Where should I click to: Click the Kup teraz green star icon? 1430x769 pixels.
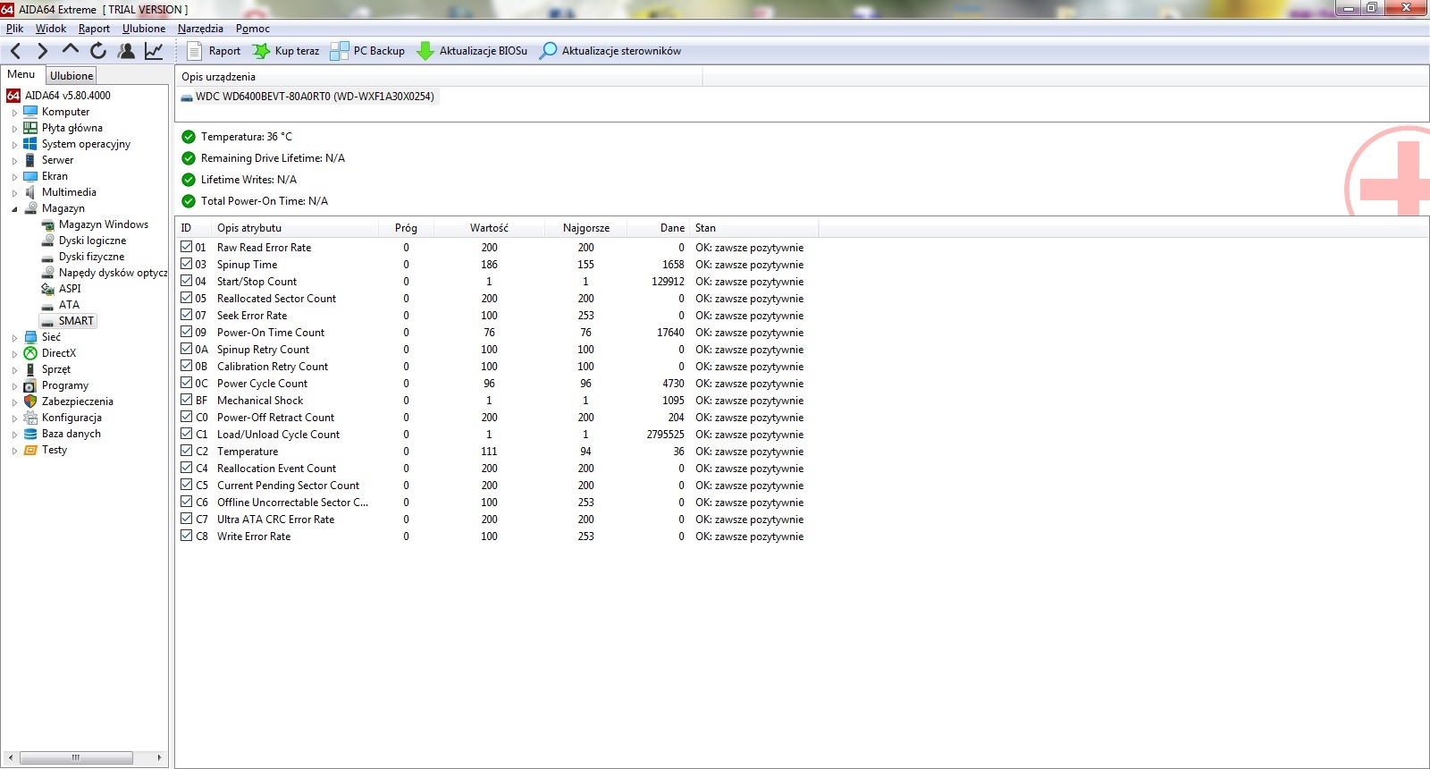(x=261, y=51)
